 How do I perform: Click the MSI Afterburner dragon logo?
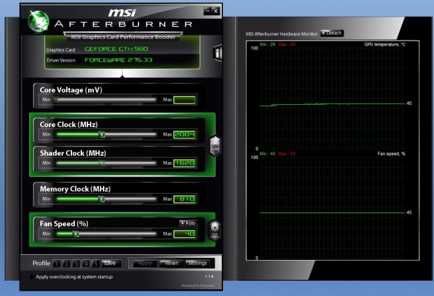(x=39, y=21)
